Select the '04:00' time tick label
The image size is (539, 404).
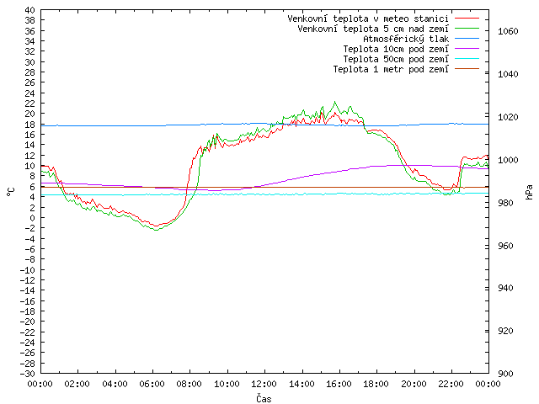click(115, 384)
